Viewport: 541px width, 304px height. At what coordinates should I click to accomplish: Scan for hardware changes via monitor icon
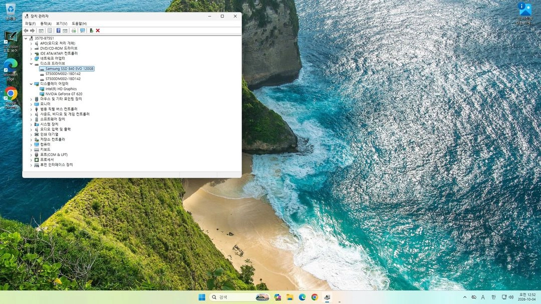click(x=83, y=30)
